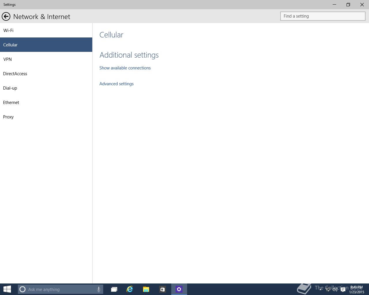This screenshot has width=369, height=295.
Task: Show hidden system tray icons
Action: [320, 289]
